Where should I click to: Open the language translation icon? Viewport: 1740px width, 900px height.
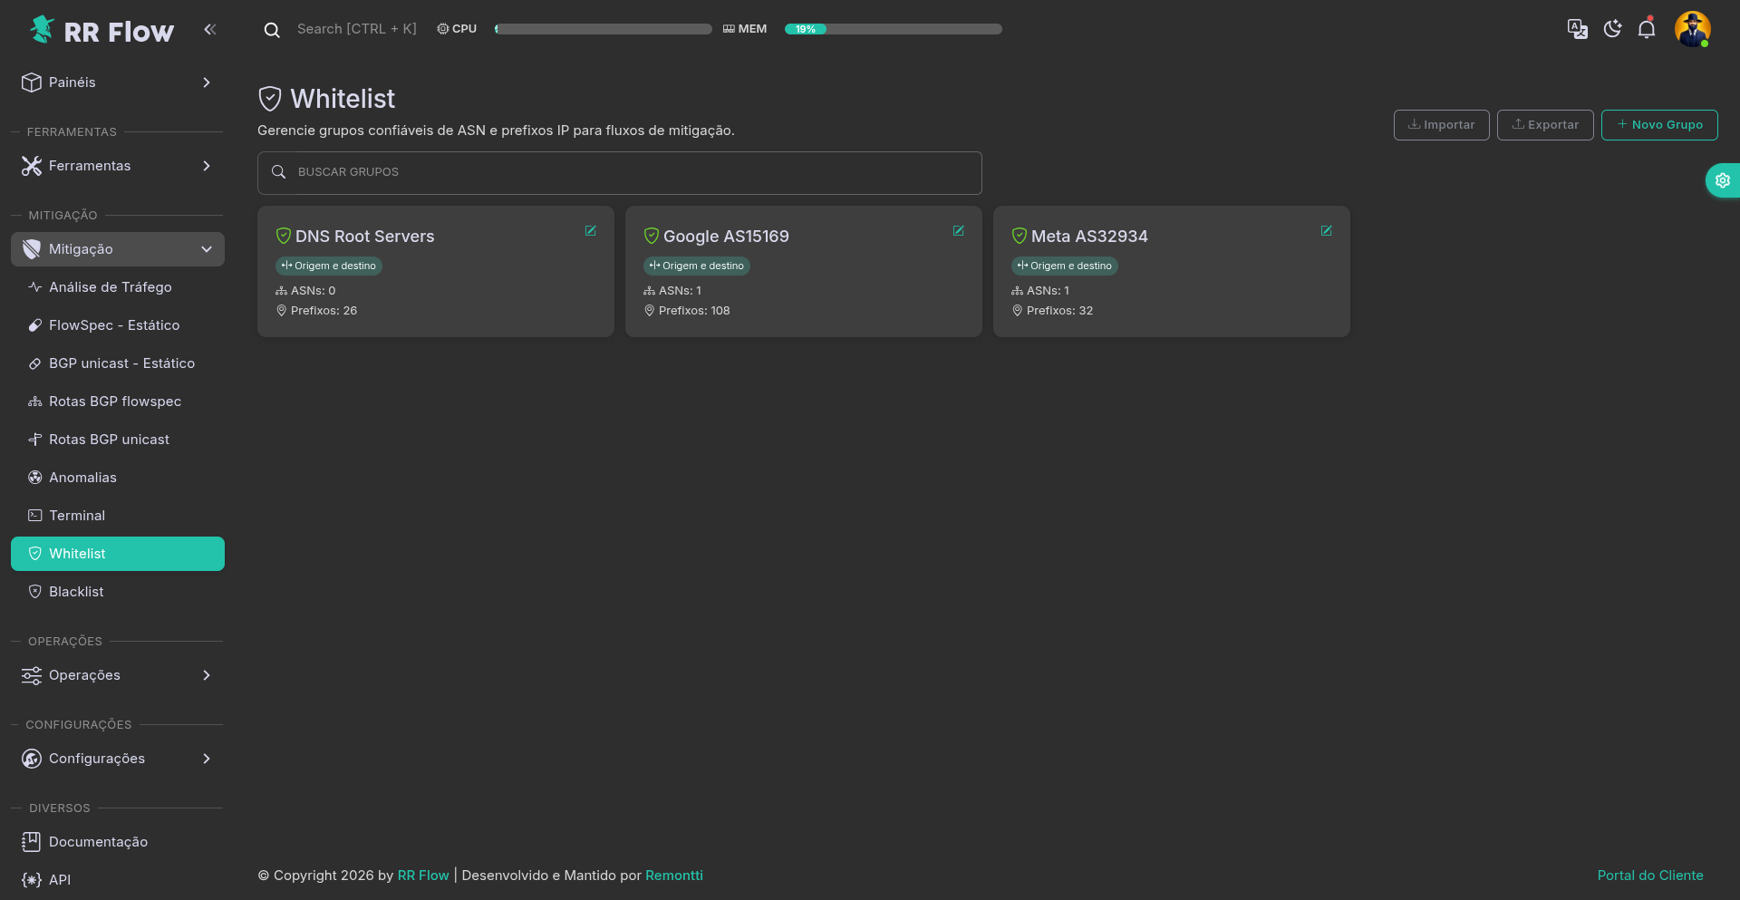[1577, 29]
